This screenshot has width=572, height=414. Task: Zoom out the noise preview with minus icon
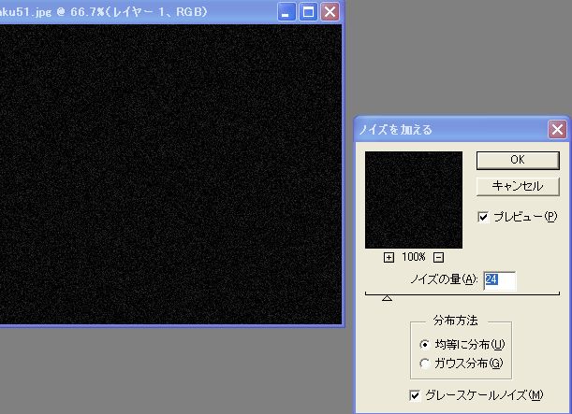tap(438, 257)
